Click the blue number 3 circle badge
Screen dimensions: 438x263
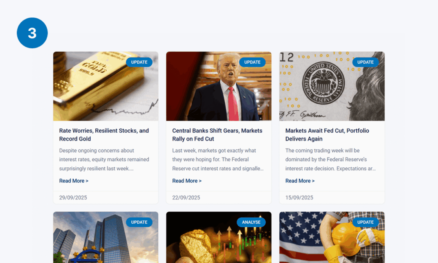pyautogui.click(x=32, y=33)
